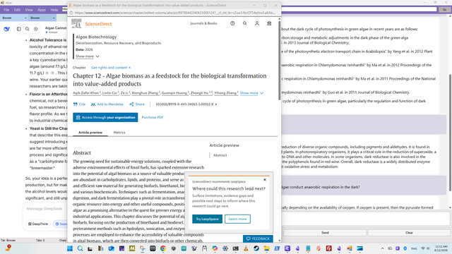Click the site info icon by URL

coord(71,13)
